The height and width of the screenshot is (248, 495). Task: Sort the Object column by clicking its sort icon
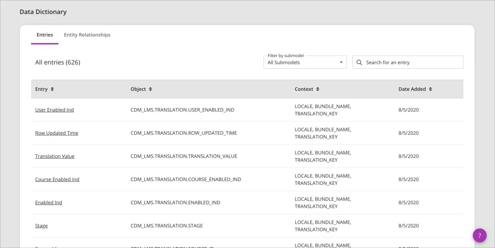151,89
